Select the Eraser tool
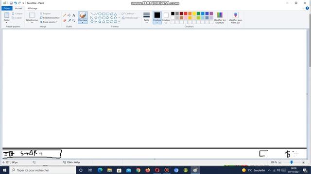The height and width of the screenshot is (174, 311). (x=65, y=20)
